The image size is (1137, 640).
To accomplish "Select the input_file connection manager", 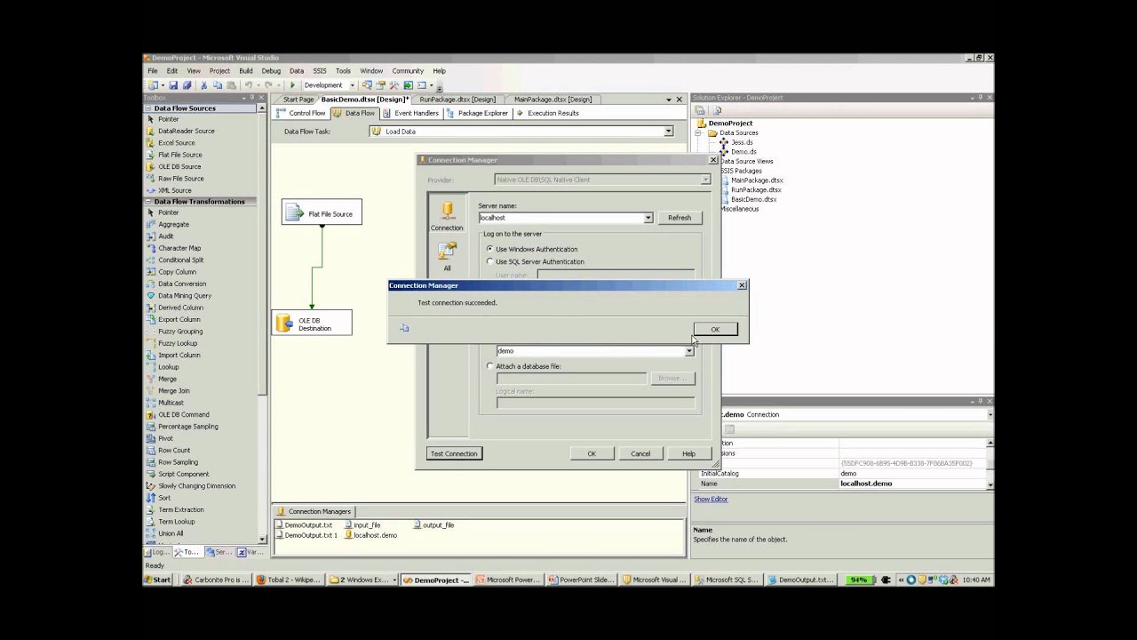I will point(362,525).
